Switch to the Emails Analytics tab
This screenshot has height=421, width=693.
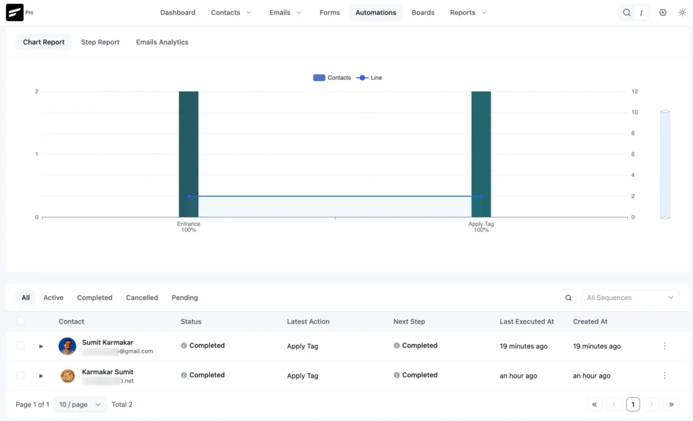click(162, 42)
